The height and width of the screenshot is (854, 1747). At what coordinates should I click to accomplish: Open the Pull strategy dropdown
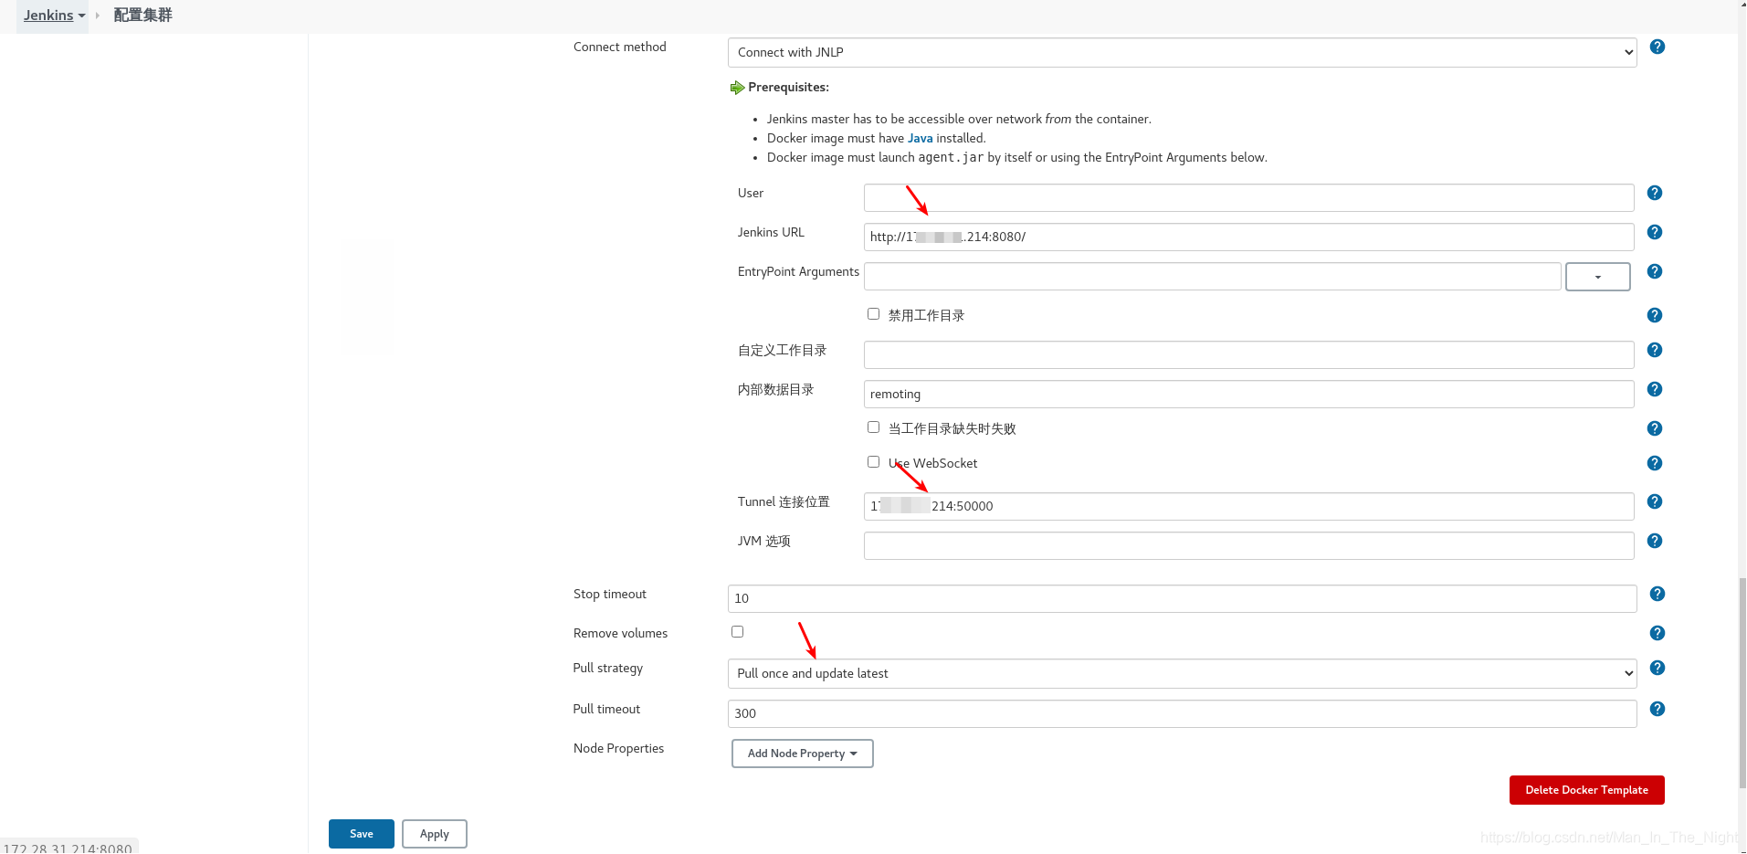coord(1182,673)
